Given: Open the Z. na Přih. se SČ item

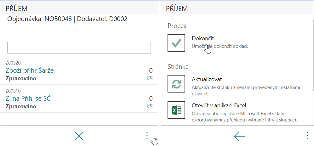Looking at the screenshot, I should click(x=28, y=98).
